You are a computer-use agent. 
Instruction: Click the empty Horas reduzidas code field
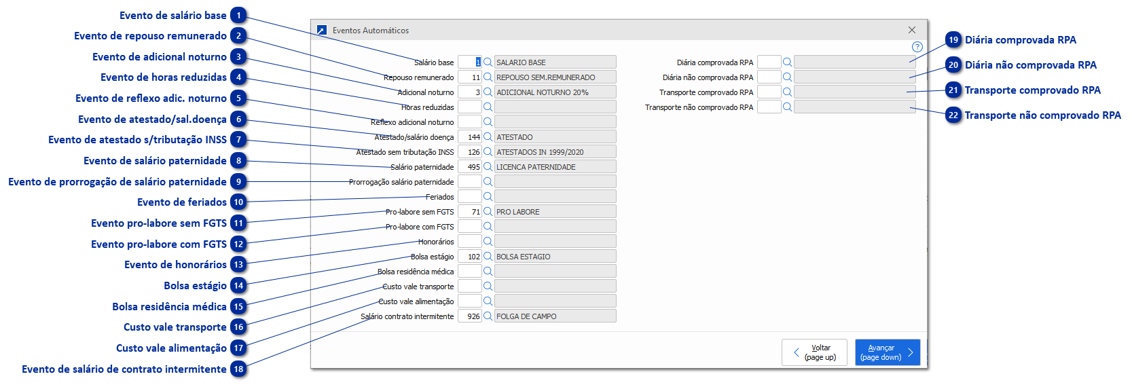pyautogui.click(x=470, y=107)
